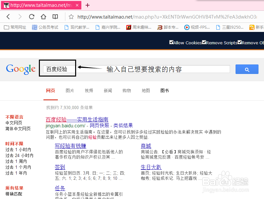
Task: Switch to the 图片 search tab
Action: coord(70,91)
